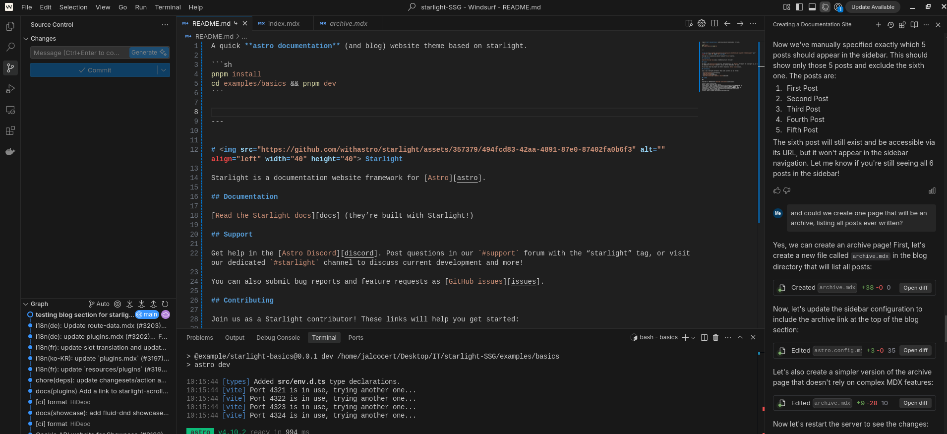Click the Commit button
Image resolution: width=947 pixels, height=434 pixels.
click(94, 70)
